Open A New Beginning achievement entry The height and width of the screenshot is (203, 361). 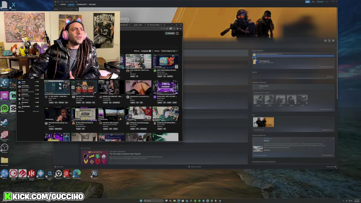264,61
